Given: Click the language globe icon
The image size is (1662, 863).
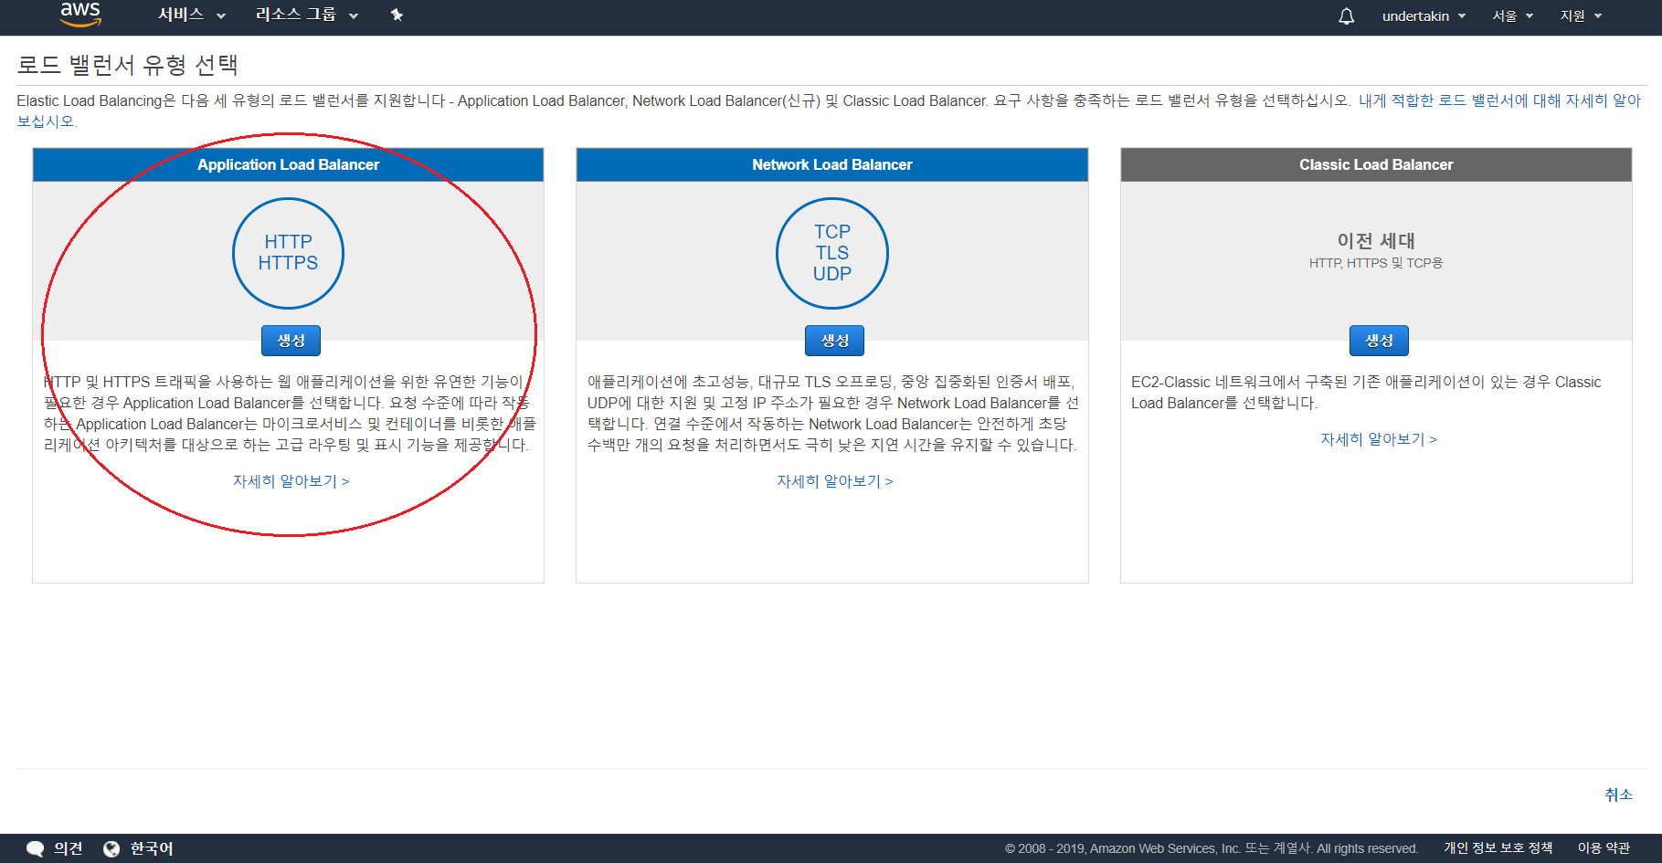Looking at the screenshot, I should tap(111, 849).
